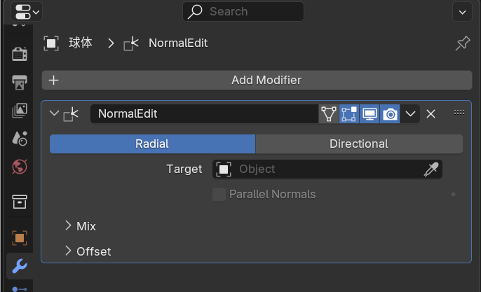481x292 pixels.
Task: Click the Add Modifier button
Action: [256, 80]
